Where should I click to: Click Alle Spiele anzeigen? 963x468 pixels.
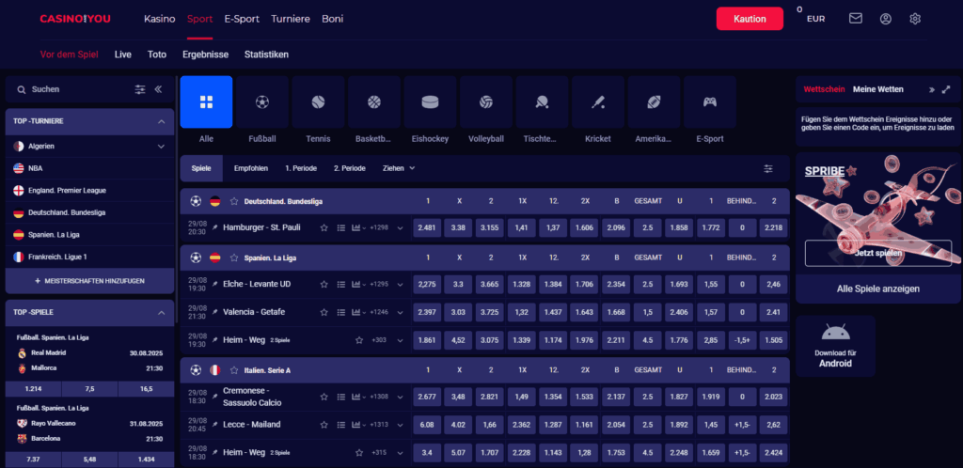[x=877, y=289]
